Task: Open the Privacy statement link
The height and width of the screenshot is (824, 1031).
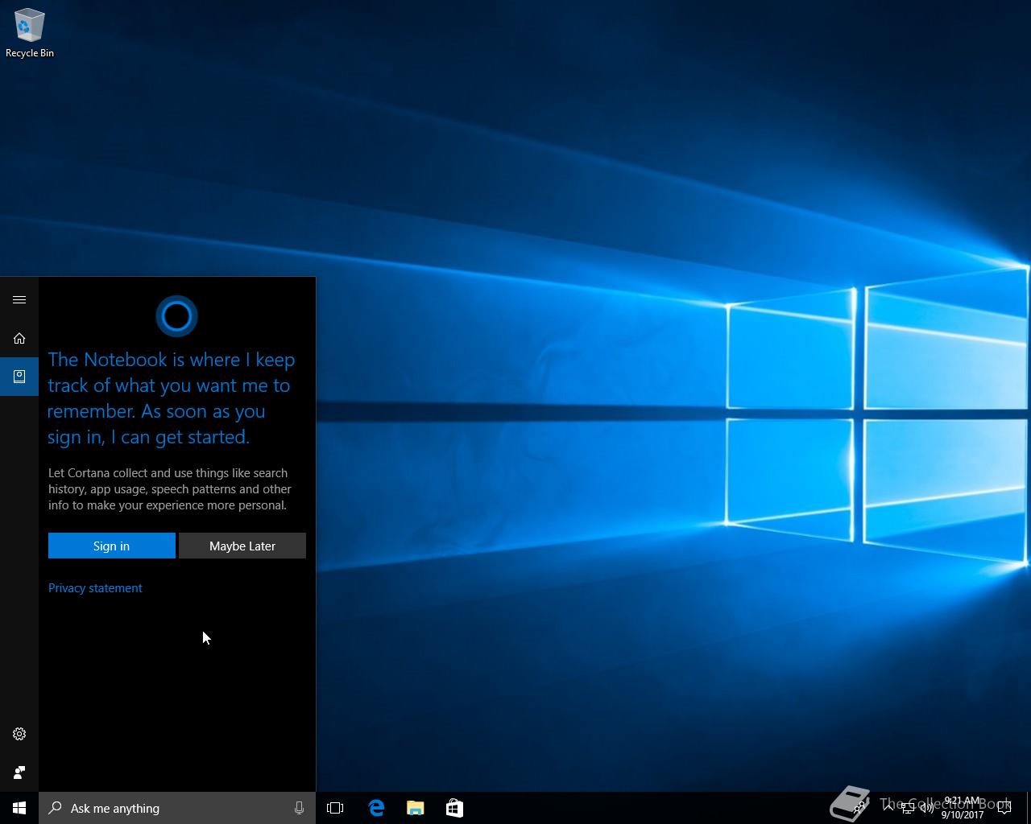Action: pyautogui.click(x=95, y=588)
